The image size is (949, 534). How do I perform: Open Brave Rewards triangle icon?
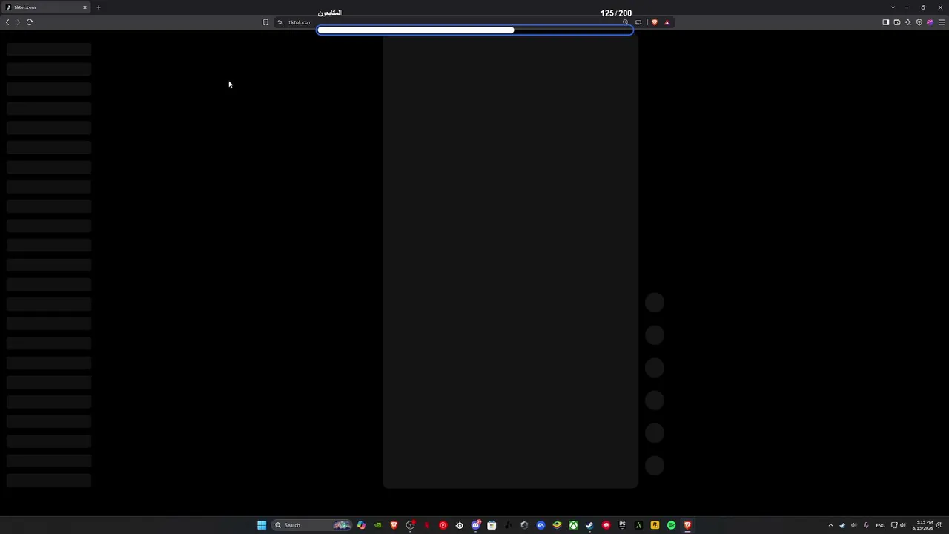(x=667, y=22)
